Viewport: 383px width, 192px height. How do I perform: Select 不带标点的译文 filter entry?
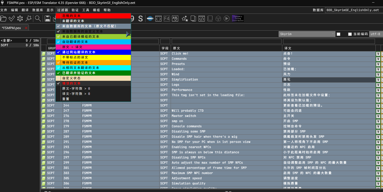click(93, 57)
